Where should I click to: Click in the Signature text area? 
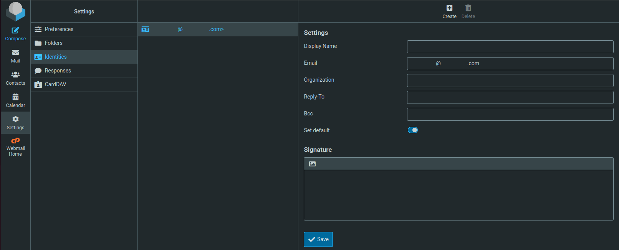point(458,195)
